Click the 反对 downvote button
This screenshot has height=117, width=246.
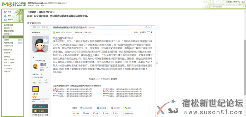coord(115,113)
